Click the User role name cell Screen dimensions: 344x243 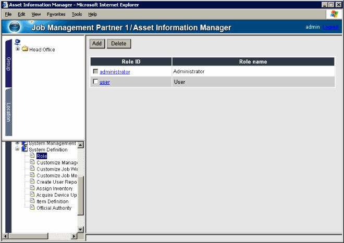[x=253, y=82]
